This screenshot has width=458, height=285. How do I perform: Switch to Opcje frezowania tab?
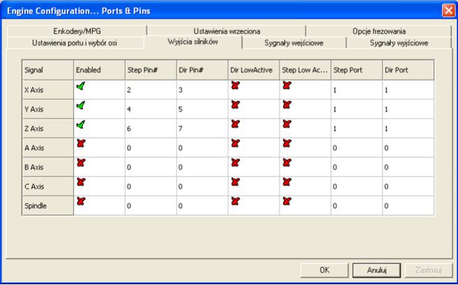tap(379, 31)
